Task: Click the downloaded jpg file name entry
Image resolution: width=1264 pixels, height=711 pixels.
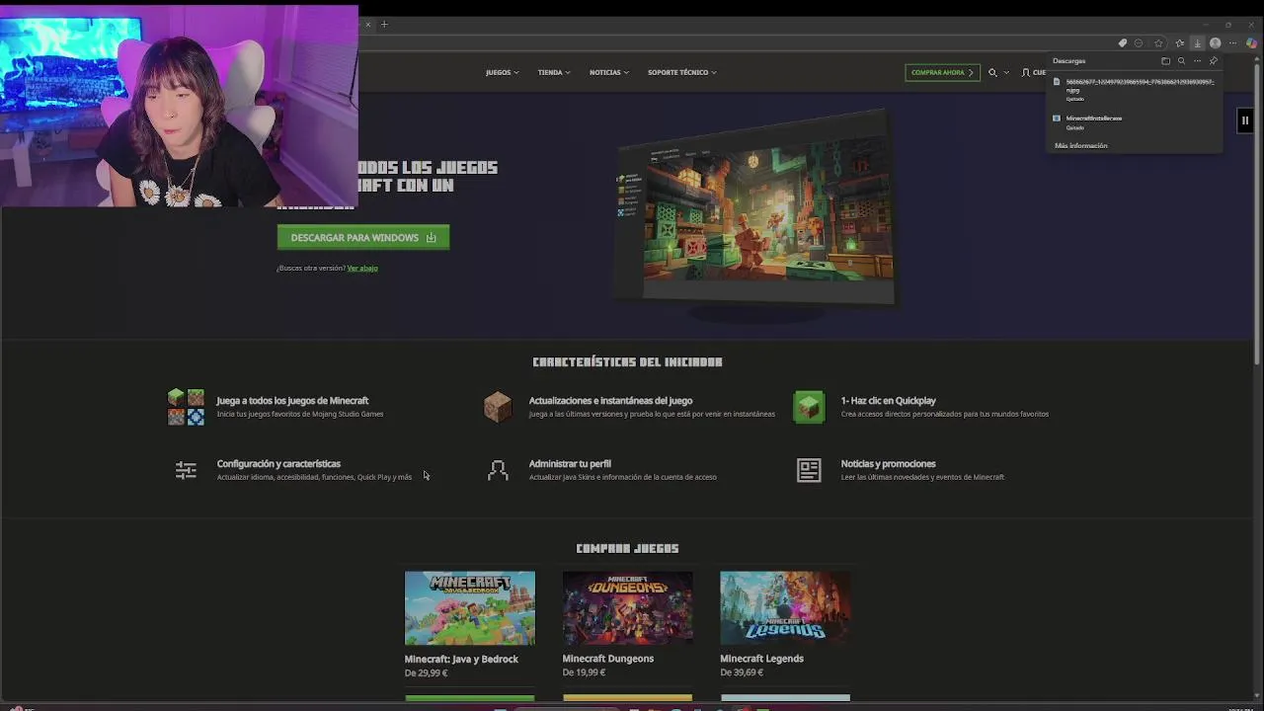Action: (1140, 85)
